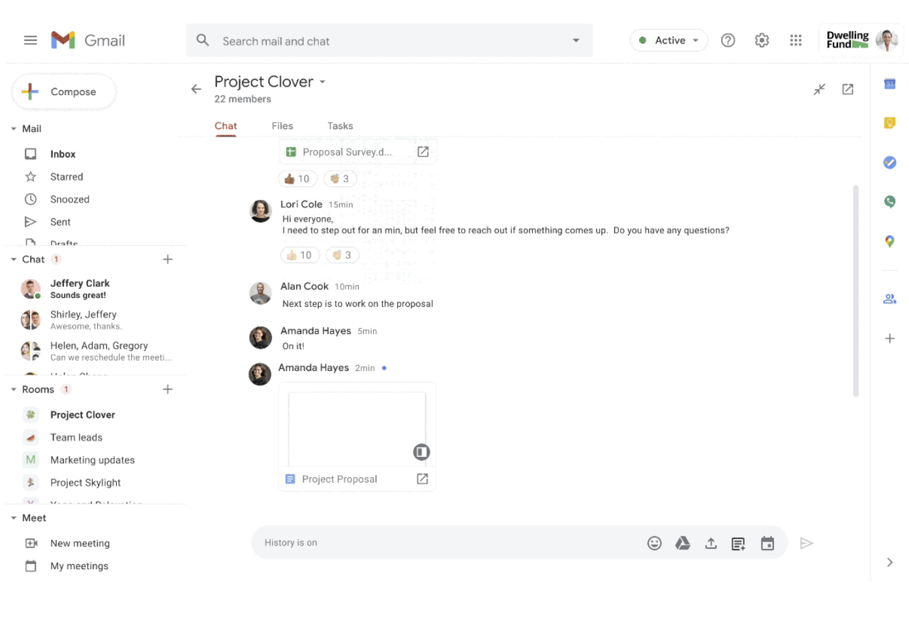Viewport: 909px width, 618px height.
Task: Collapse the Chat section
Action: pos(14,259)
